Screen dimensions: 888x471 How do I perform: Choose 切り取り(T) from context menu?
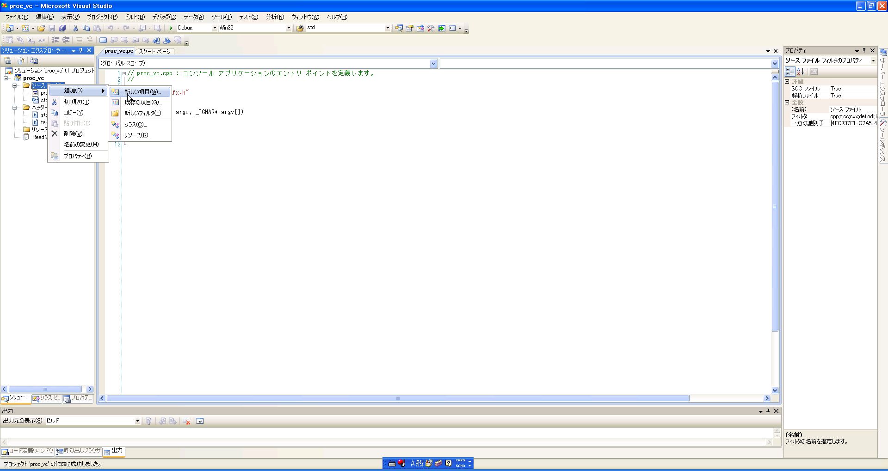pyautogui.click(x=78, y=102)
